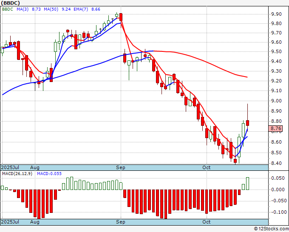Click the MACD(26,12,9) indicator label
Image resolution: width=289 pixels, height=232 pixels.
pos(17,174)
